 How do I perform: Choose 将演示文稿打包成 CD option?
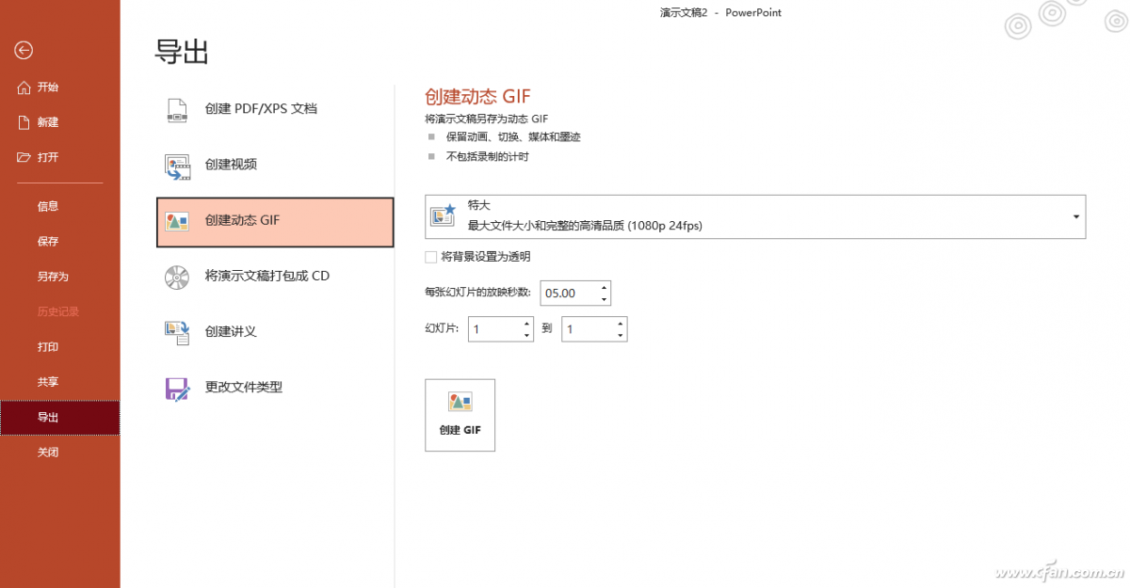(x=275, y=276)
